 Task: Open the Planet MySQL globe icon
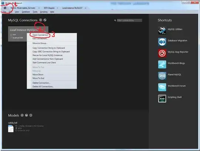click(x=162, y=76)
